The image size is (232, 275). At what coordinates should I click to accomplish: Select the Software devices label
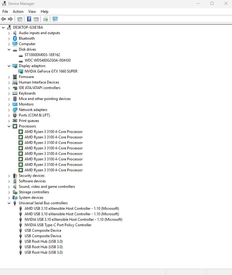[x=32, y=181]
